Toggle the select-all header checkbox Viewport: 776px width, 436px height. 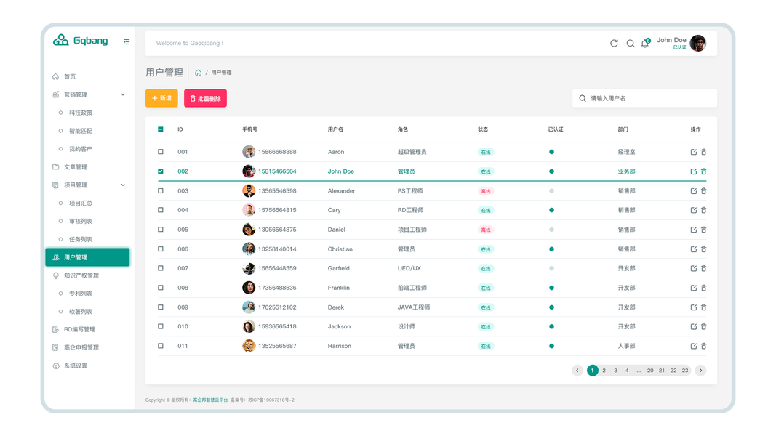[160, 129]
